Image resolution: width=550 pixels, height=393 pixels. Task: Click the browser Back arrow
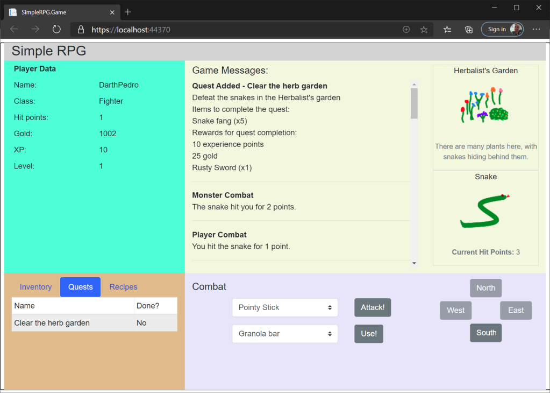[14, 30]
